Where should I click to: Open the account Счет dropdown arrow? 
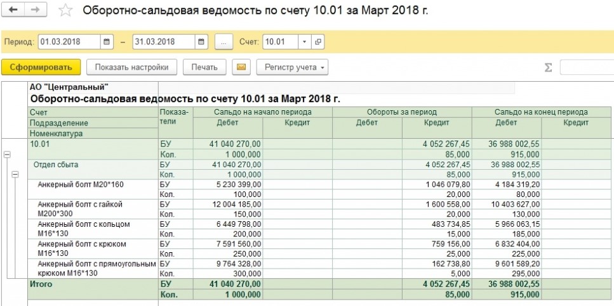pyautogui.click(x=304, y=42)
